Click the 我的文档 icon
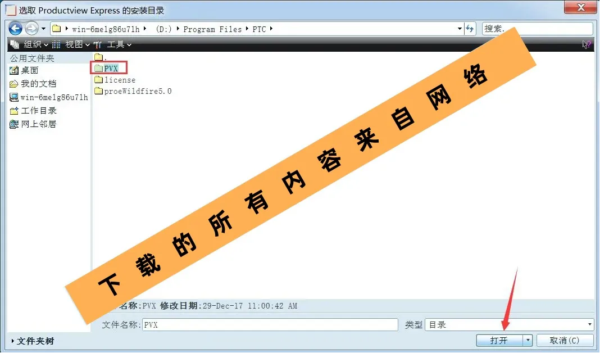 click(14, 84)
